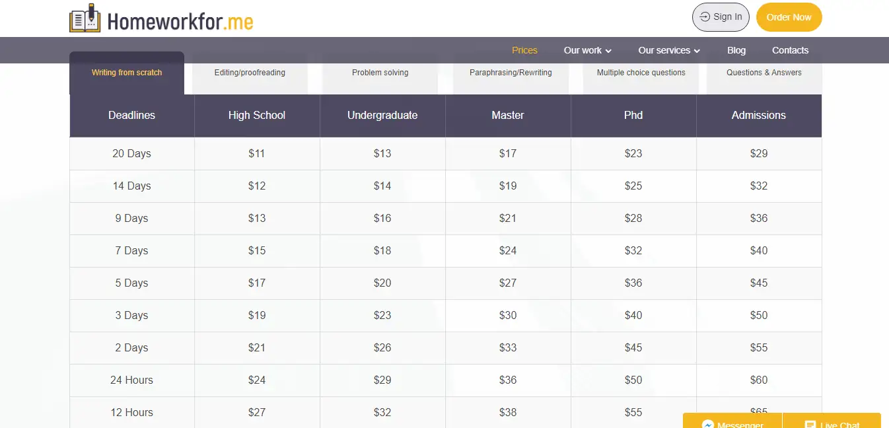889x428 pixels.
Task: Switch to Questions & Answers tab
Action: (764, 73)
